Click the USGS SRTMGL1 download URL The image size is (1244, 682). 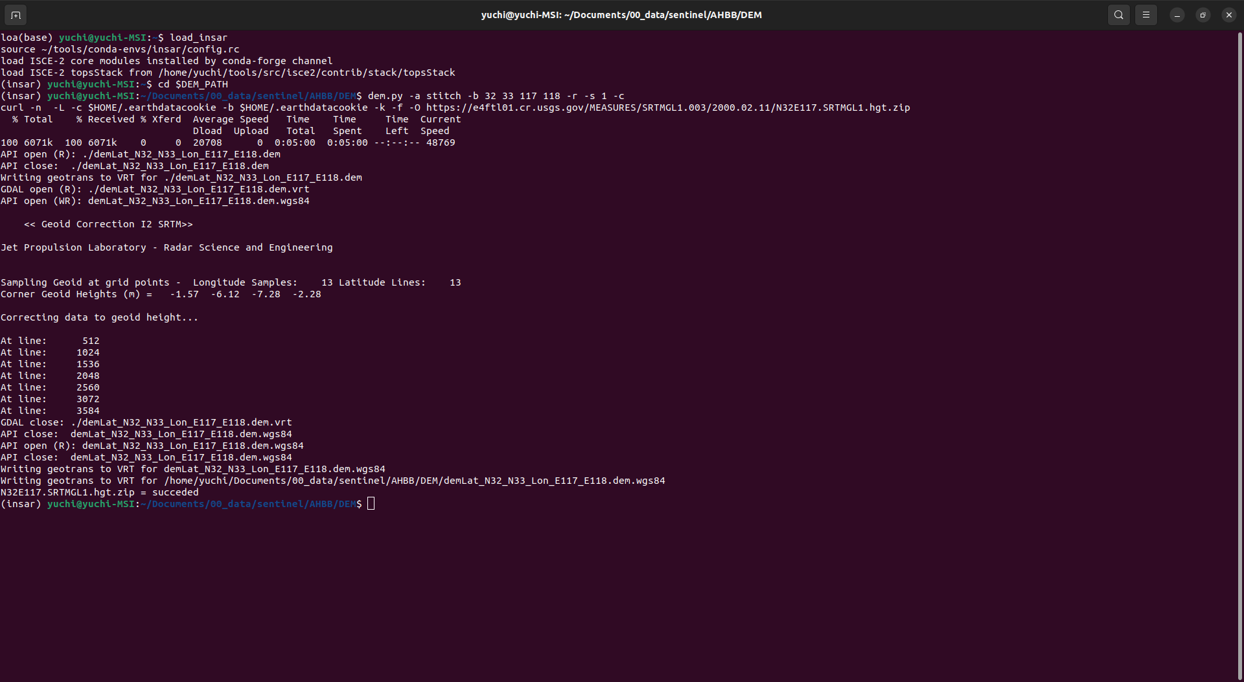coord(668,108)
